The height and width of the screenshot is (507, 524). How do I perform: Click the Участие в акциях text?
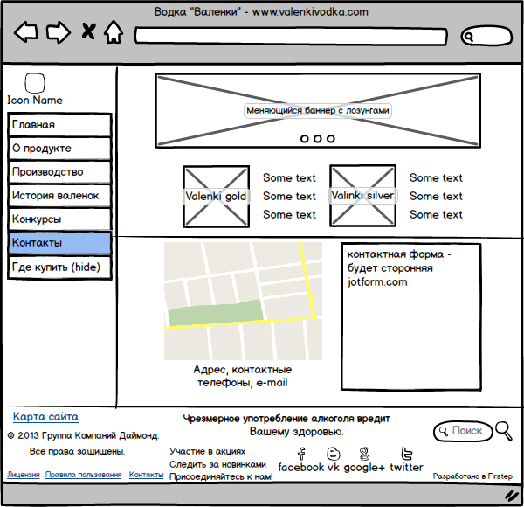pos(207,451)
